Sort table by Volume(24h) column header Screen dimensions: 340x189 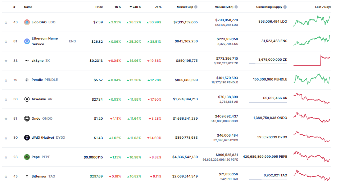(x=224, y=7)
